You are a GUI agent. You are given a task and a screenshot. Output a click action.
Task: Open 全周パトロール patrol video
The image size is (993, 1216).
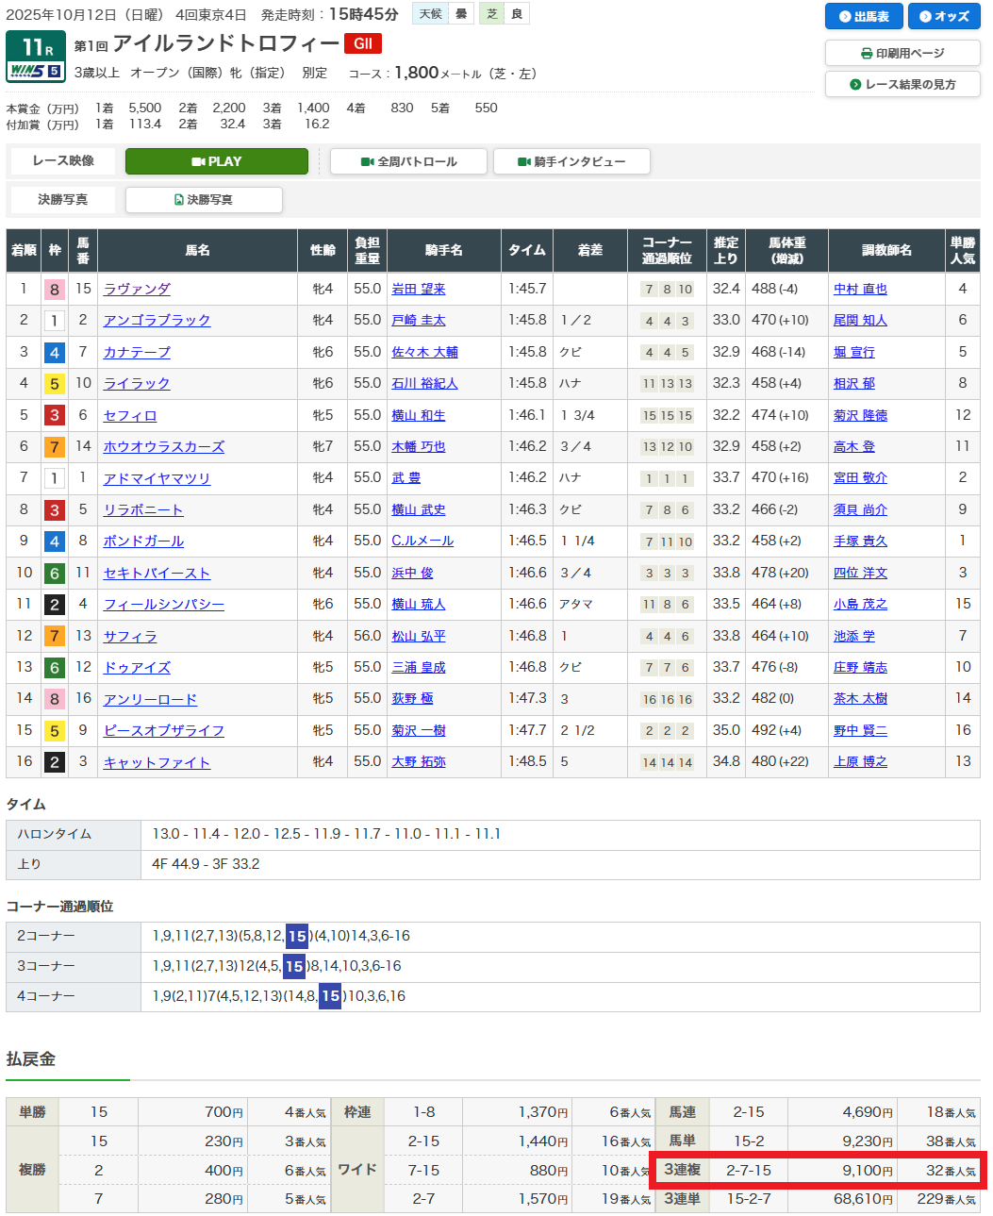[x=408, y=161]
